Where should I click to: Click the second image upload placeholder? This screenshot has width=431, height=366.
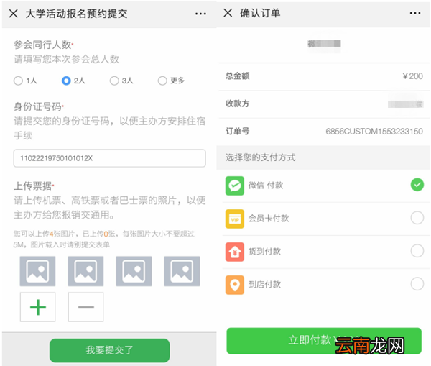tap(85, 271)
